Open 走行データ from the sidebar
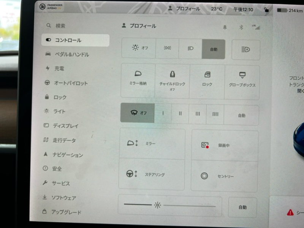The width and height of the screenshot is (304, 228). click(x=67, y=140)
